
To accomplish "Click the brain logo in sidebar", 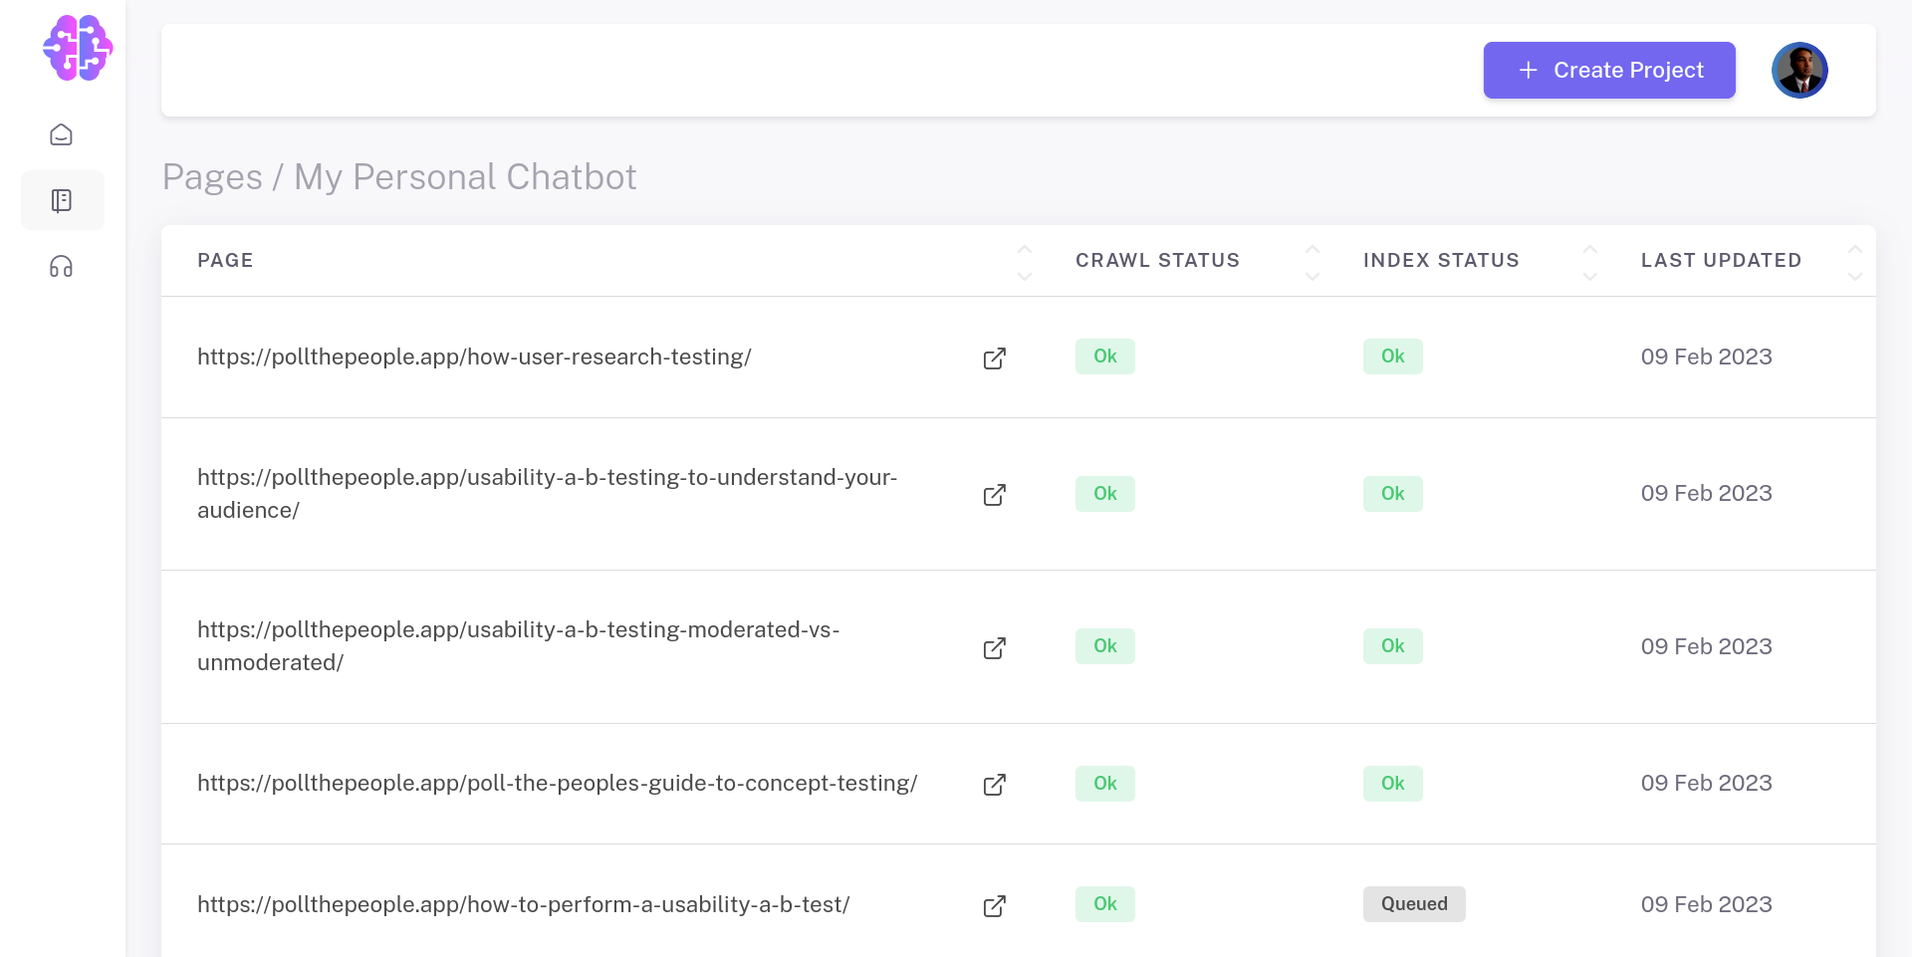I will (78, 48).
